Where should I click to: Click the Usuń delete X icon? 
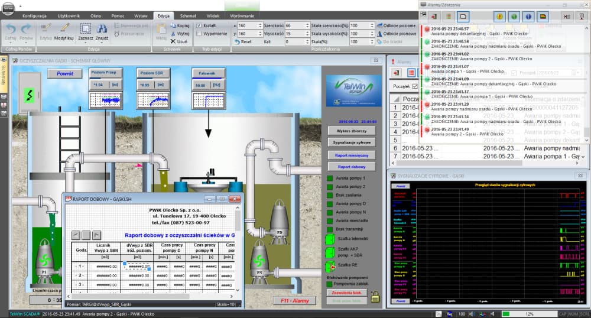click(173, 41)
